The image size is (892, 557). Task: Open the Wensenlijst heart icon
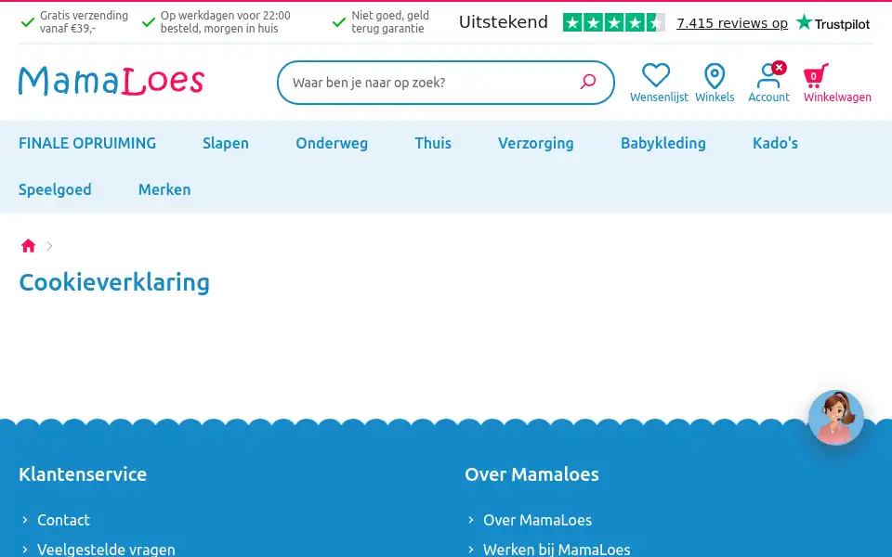[656, 75]
